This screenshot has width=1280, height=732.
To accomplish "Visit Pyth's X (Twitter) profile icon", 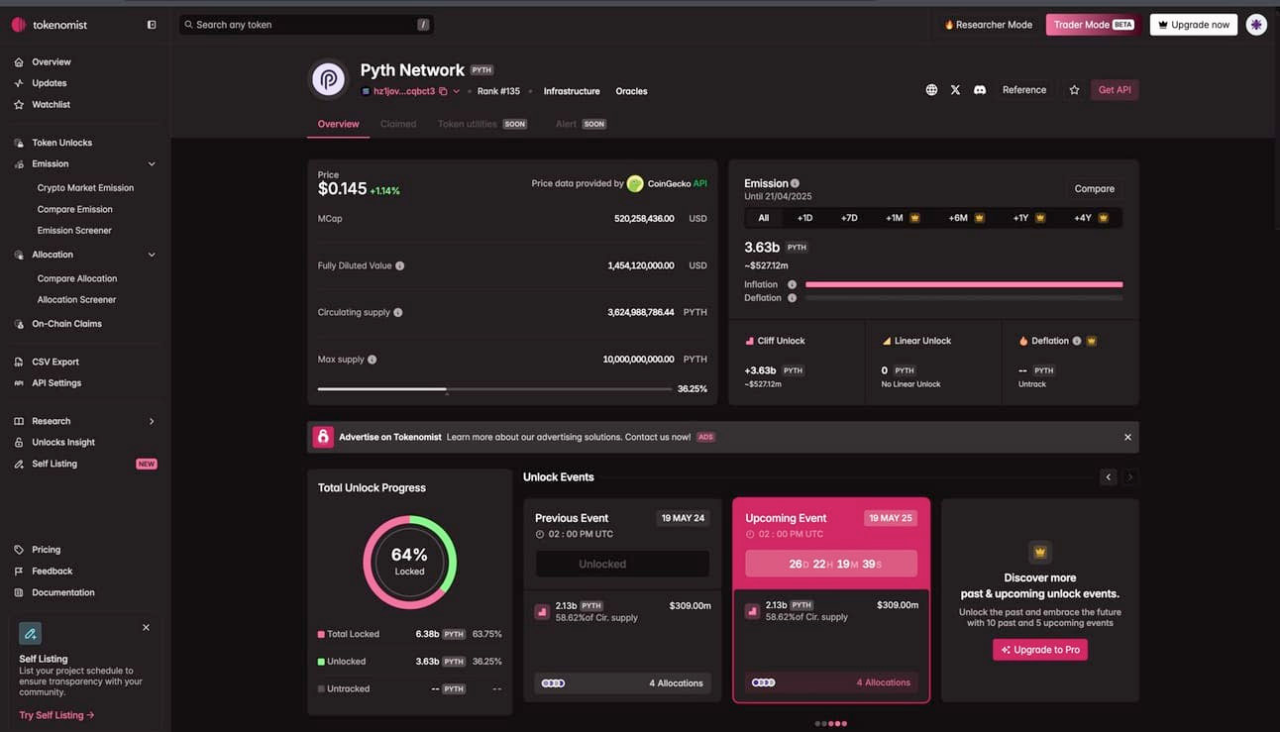I will tap(954, 89).
